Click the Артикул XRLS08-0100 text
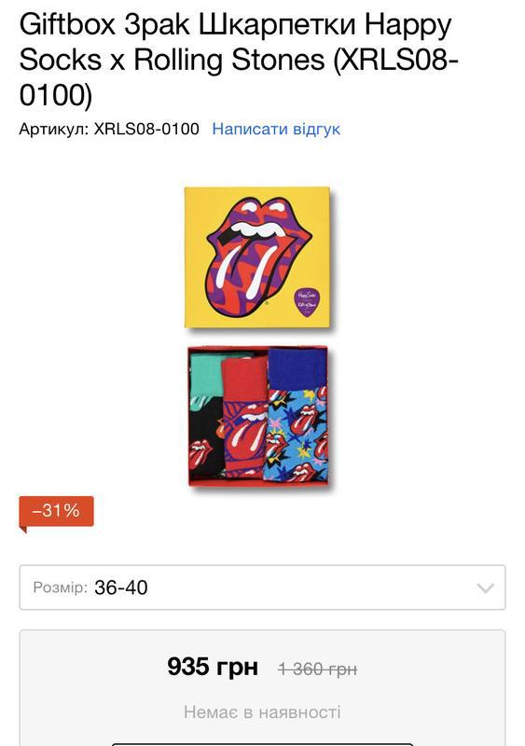 (109, 129)
